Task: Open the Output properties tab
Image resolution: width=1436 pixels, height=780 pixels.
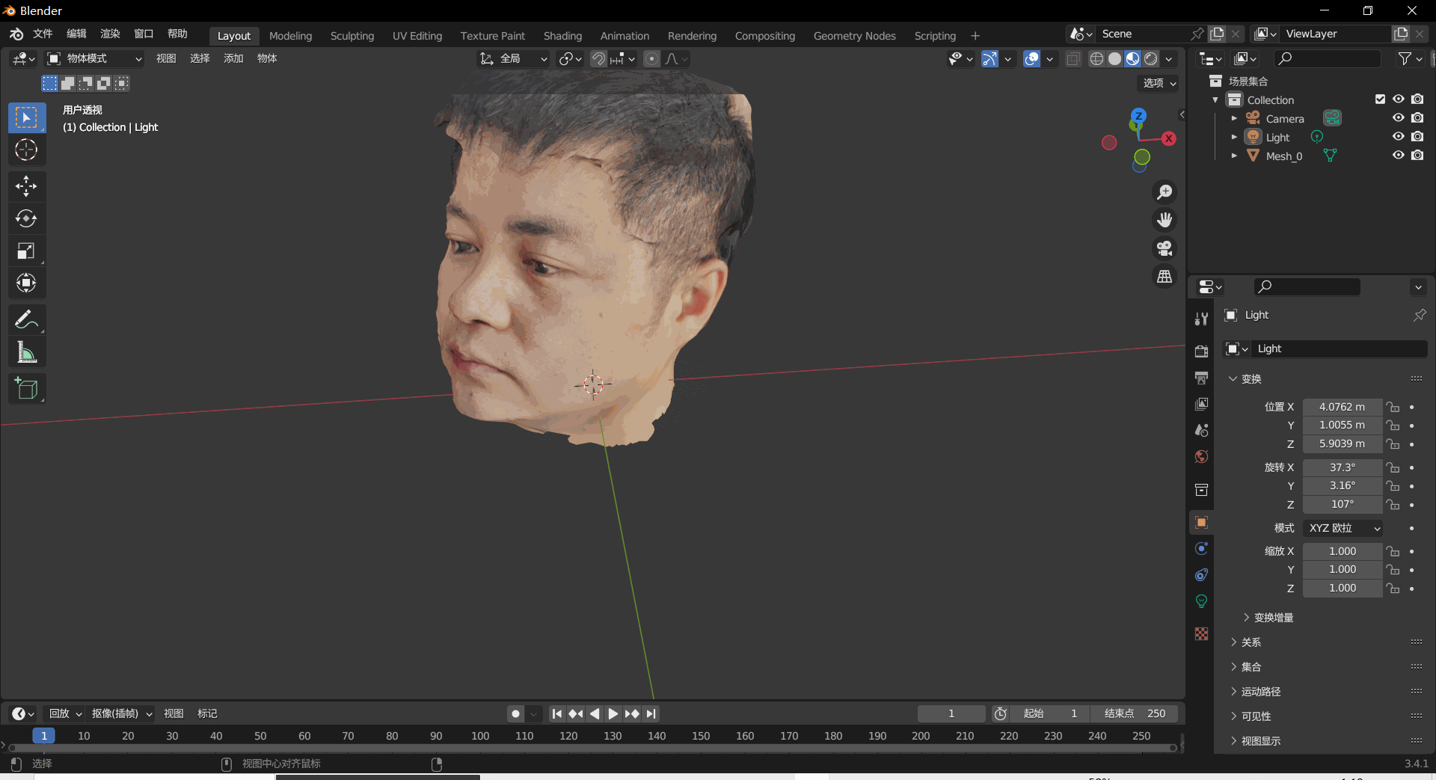Action: pyautogui.click(x=1202, y=378)
